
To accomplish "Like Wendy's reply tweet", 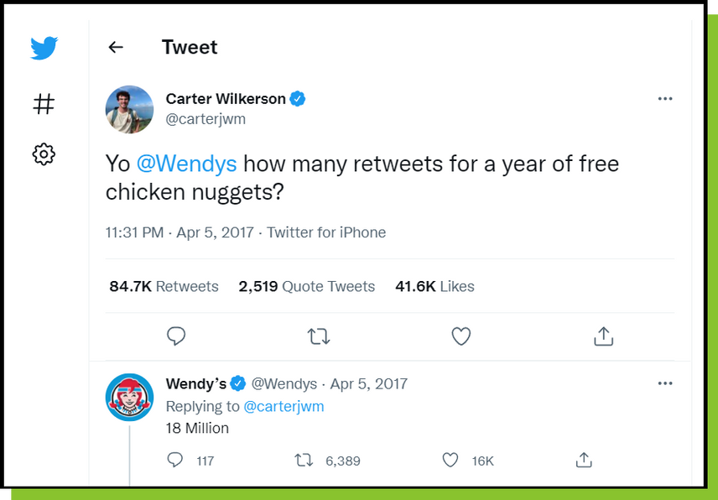I will point(450,460).
